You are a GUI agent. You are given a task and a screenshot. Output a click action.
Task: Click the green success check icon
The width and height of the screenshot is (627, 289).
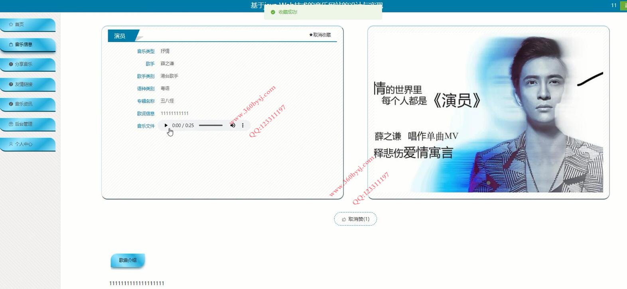273,12
